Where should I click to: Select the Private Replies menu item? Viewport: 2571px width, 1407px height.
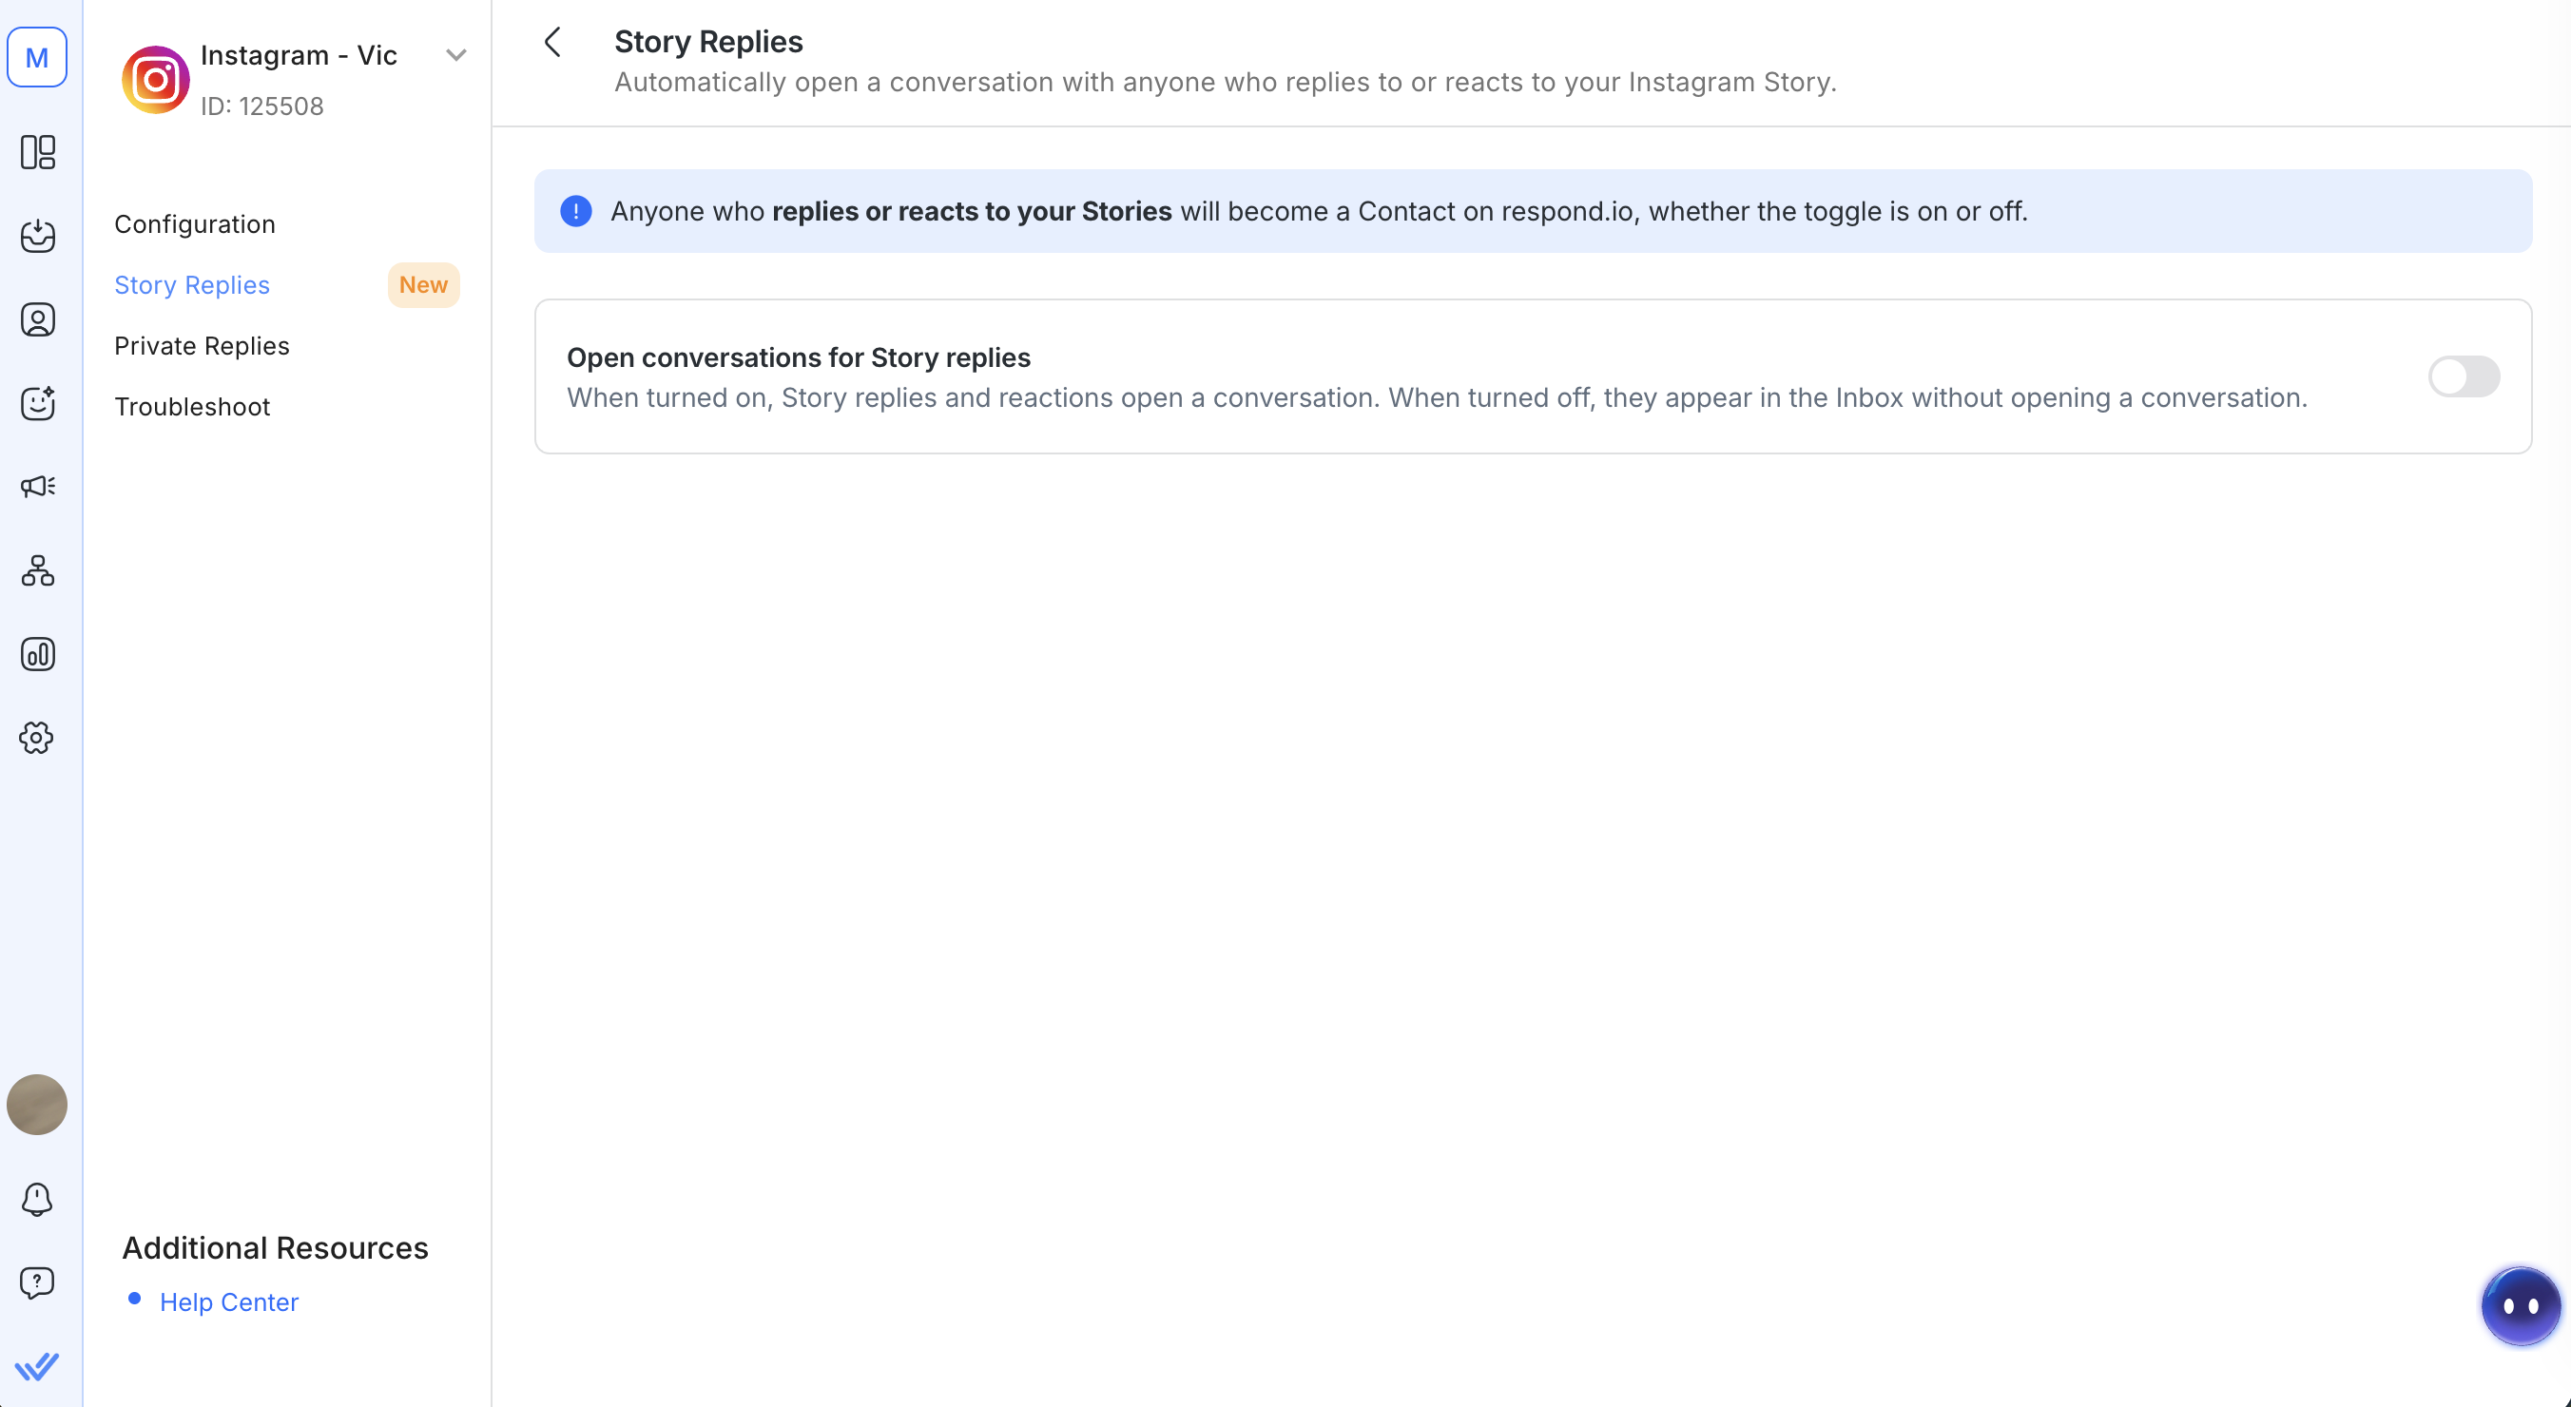click(x=202, y=346)
